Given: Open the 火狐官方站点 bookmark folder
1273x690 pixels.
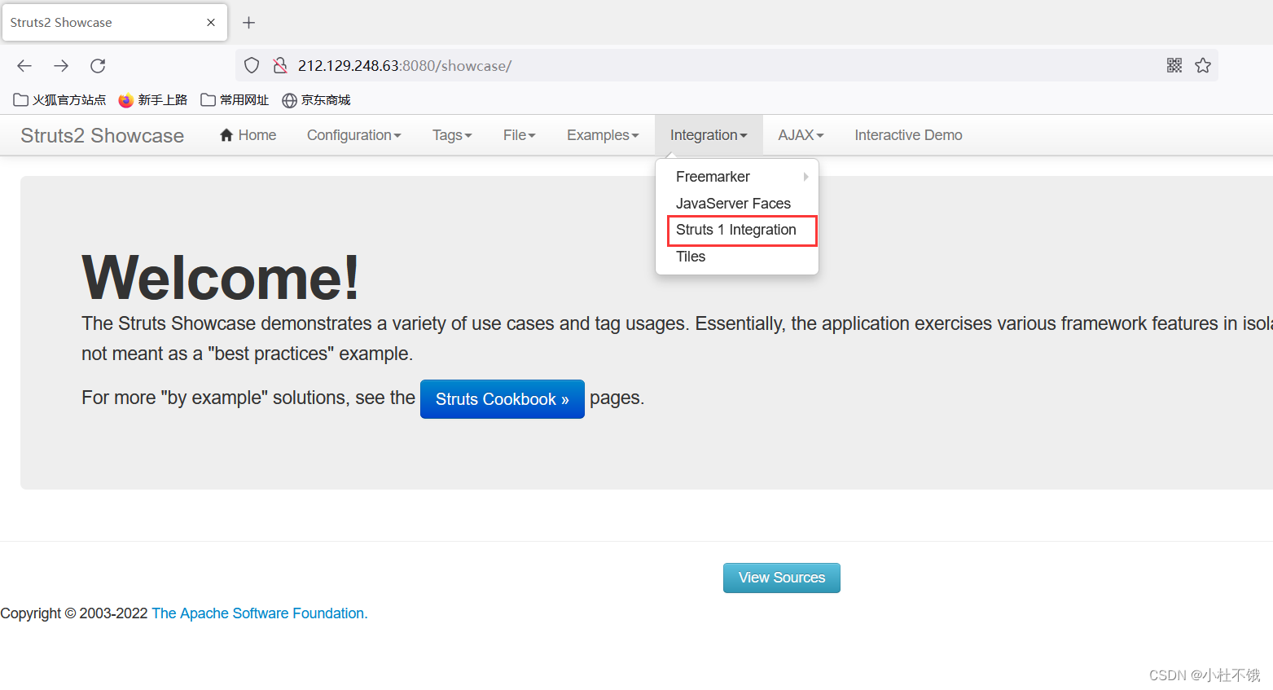Looking at the screenshot, I should (59, 100).
